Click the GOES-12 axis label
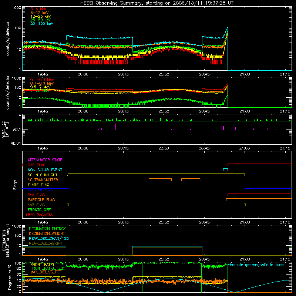The image size is (296, 296). pyautogui.click(x=5, y=129)
